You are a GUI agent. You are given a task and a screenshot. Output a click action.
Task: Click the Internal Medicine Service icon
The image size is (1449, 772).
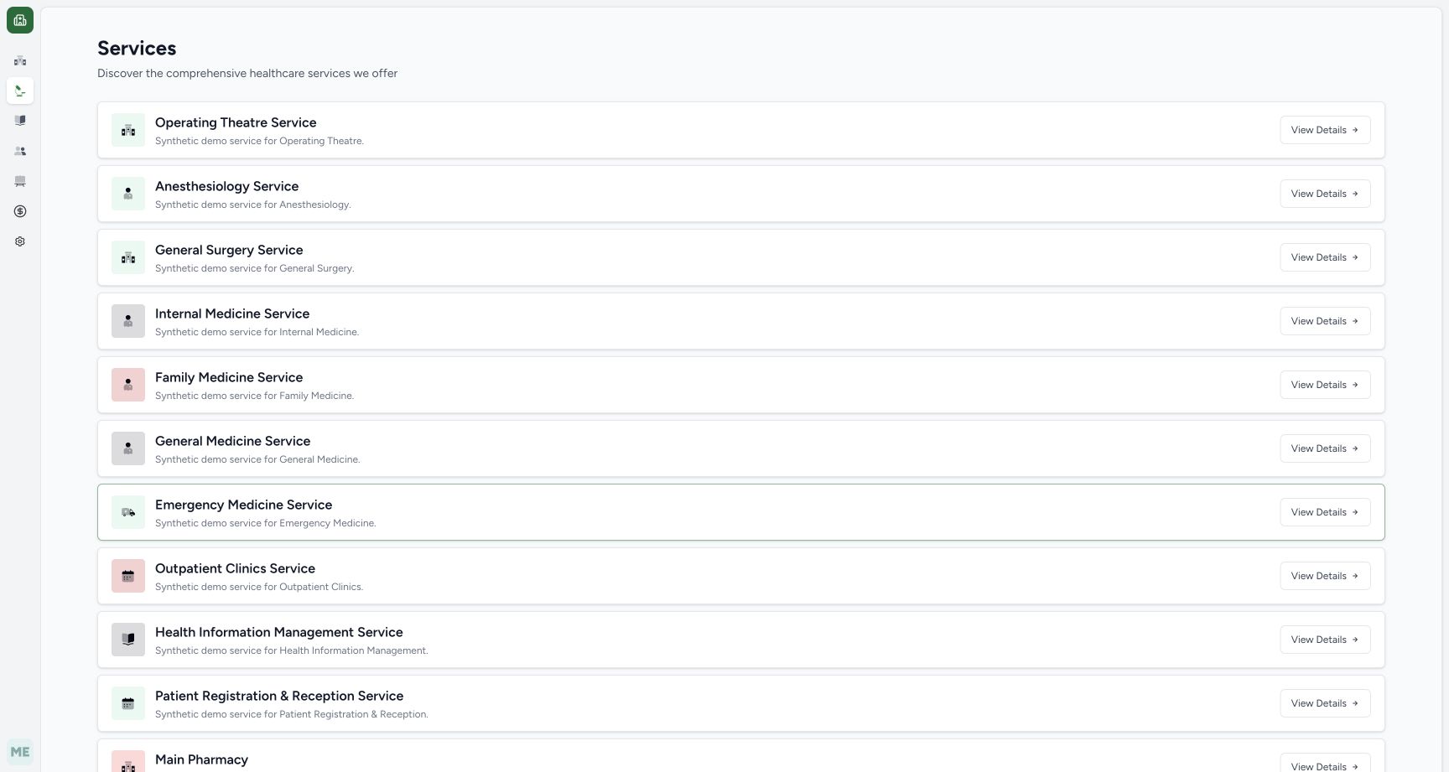point(128,321)
